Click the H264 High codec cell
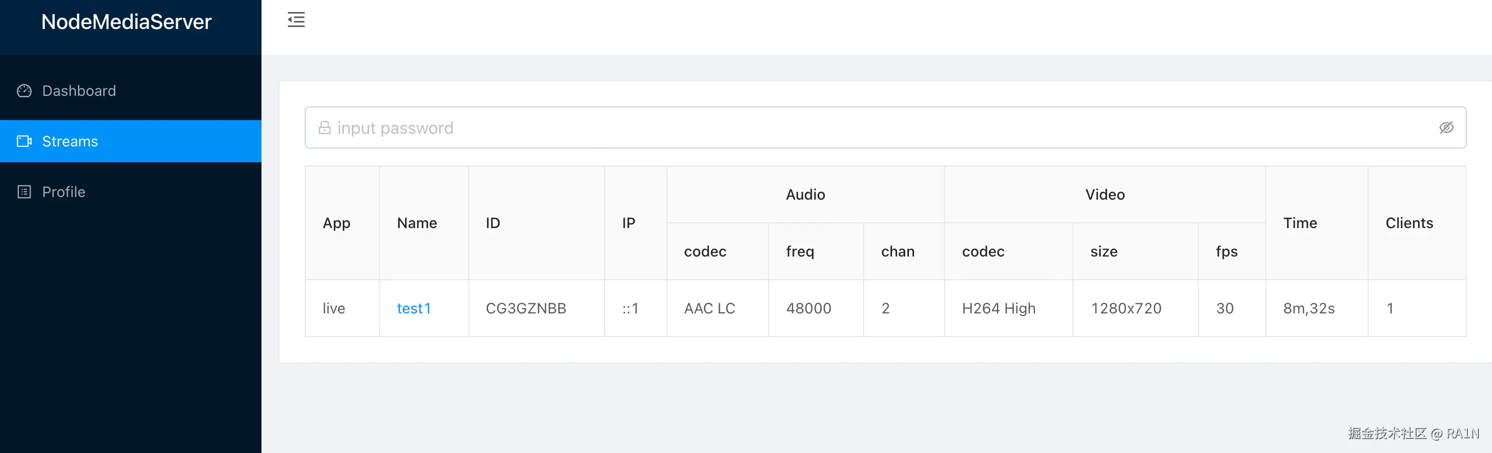This screenshot has width=1492, height=453. point(999,308)
